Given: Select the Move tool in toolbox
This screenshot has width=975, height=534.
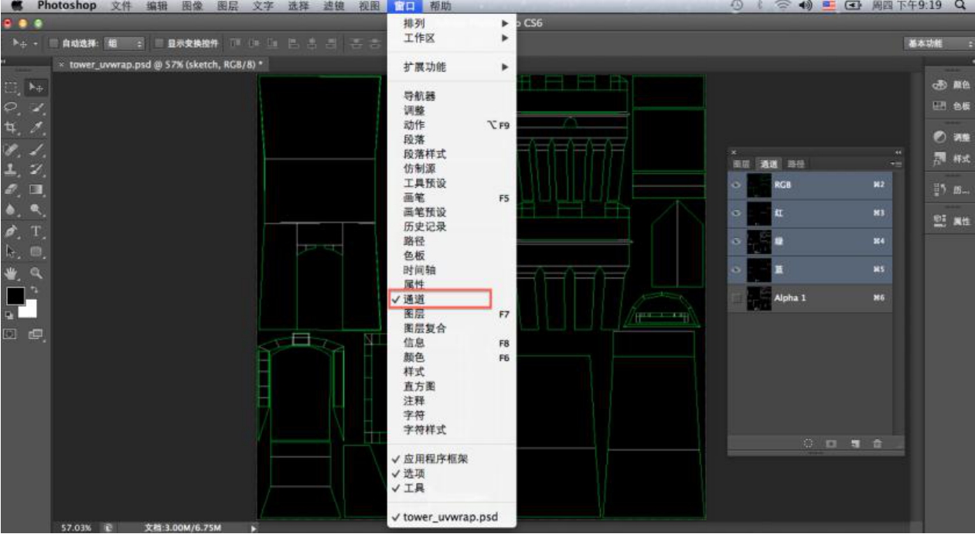Looking at the screenshot, I should point(36,89).
